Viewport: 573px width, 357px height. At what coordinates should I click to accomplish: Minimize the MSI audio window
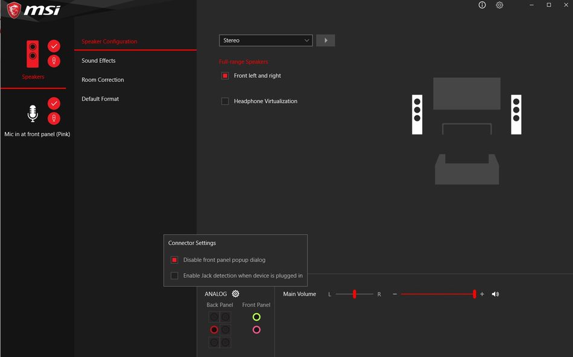(532, 5)
